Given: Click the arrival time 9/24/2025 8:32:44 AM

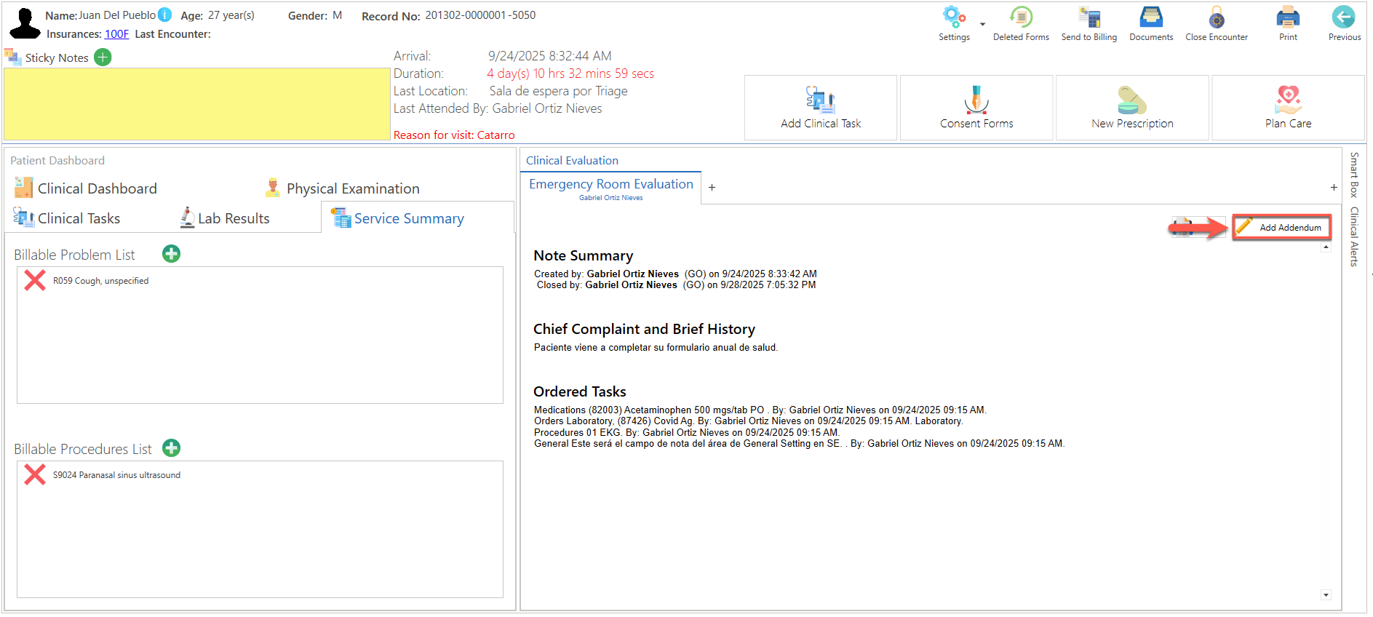Looking at the screenshot, I should click(x=549, y=56).
